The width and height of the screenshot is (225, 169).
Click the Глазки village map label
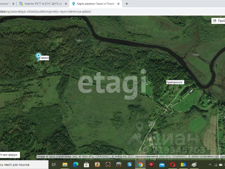[x=44, y=58]
